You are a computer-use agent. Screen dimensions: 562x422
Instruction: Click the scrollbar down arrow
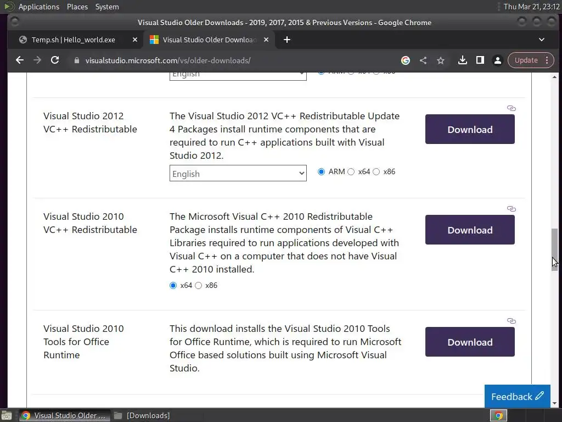click(x=554, y=403)
